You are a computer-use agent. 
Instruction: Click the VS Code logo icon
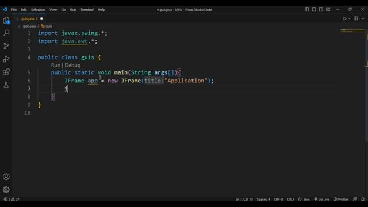pos(5,10)
